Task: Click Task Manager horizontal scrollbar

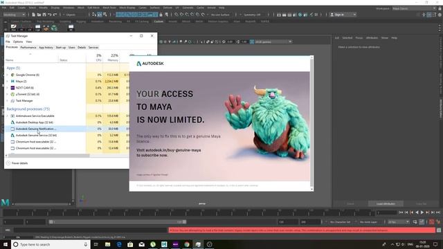Action: (x=49, y=155)
